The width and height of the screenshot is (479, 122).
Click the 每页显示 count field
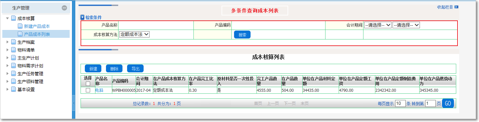click(400, 103)
